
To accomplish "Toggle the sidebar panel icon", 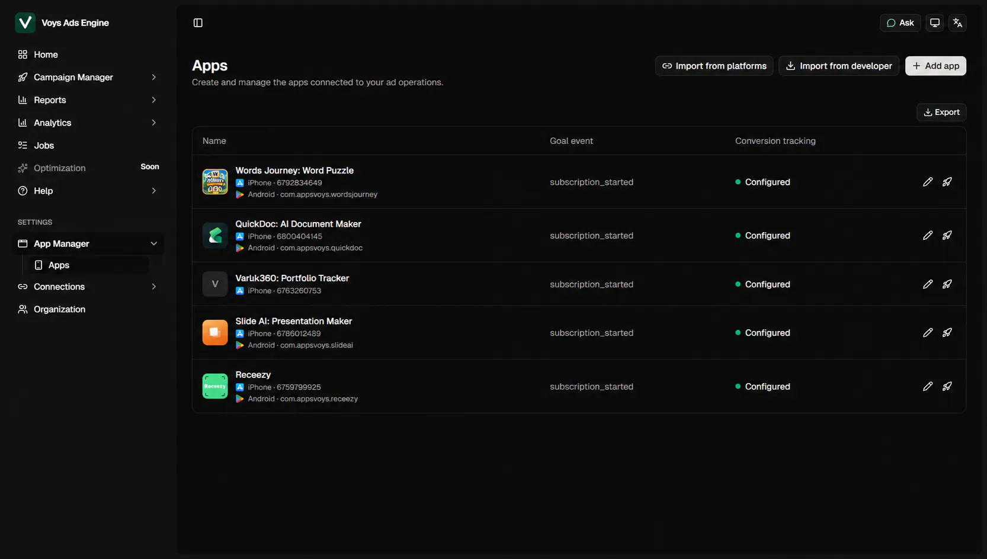I will pyautogui.click(x=198, y=23).
